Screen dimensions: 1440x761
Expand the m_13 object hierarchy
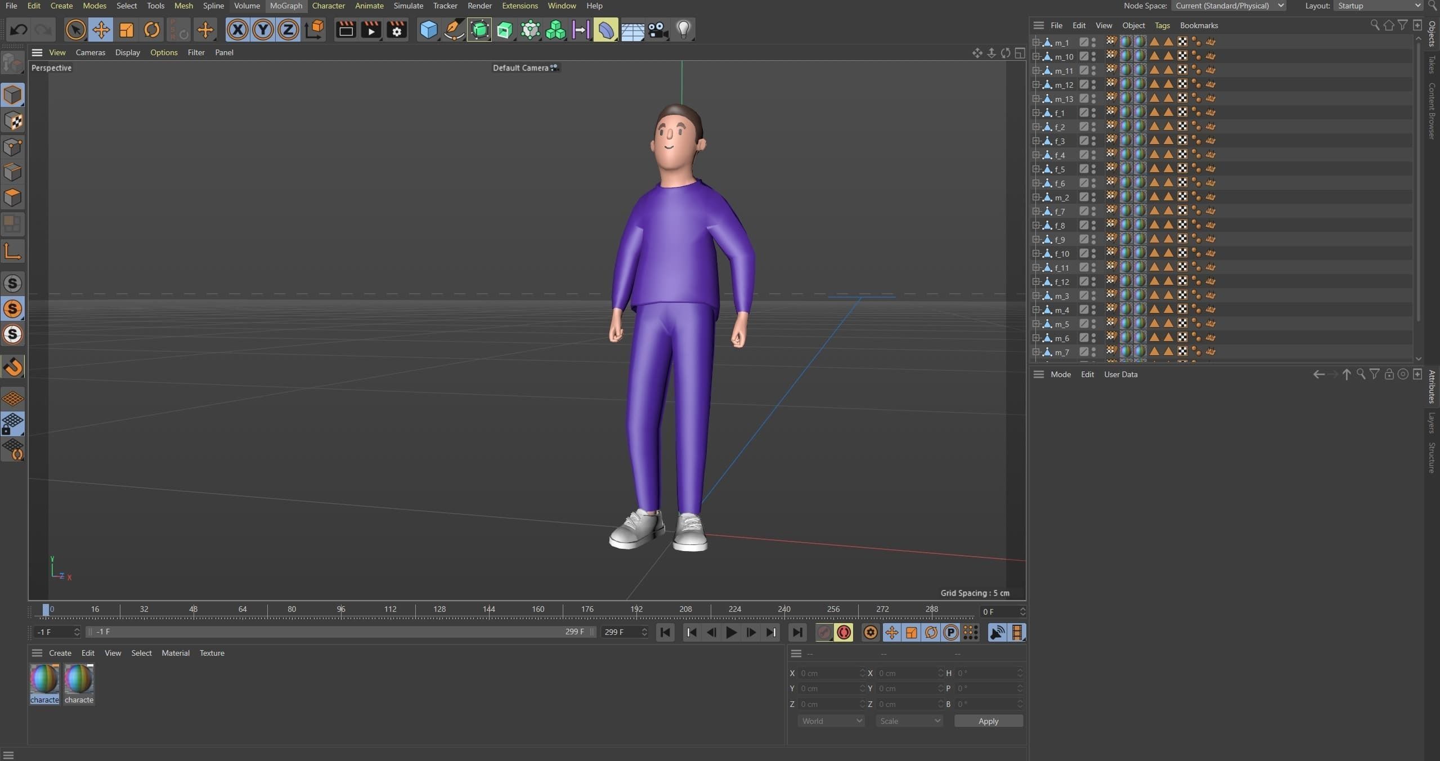[x=1035, y=99]
